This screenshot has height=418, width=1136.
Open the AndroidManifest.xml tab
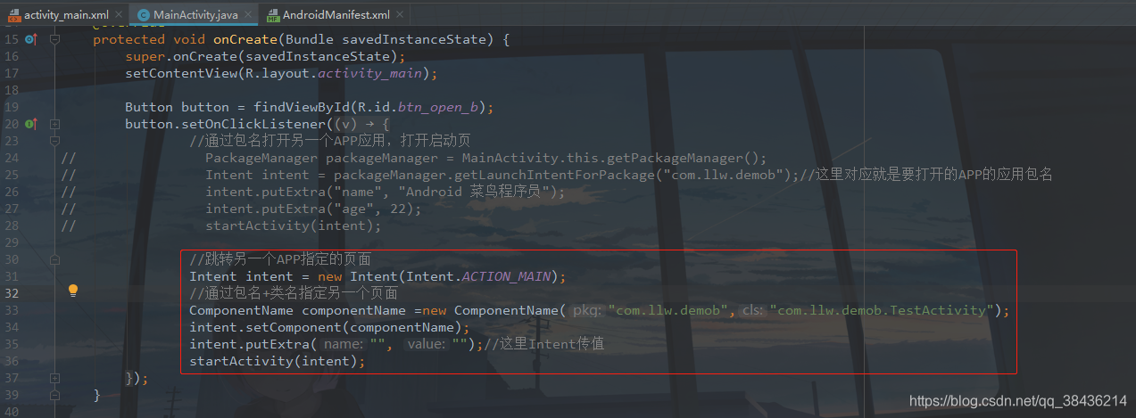(335, 15)
